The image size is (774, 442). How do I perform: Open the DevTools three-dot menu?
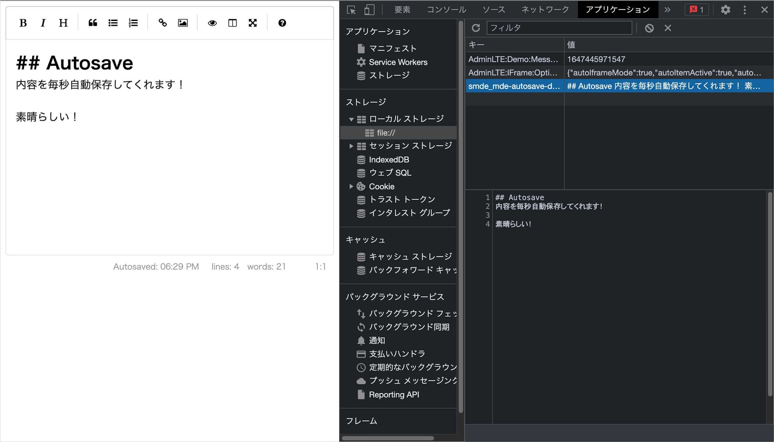[x=745, y=10]
